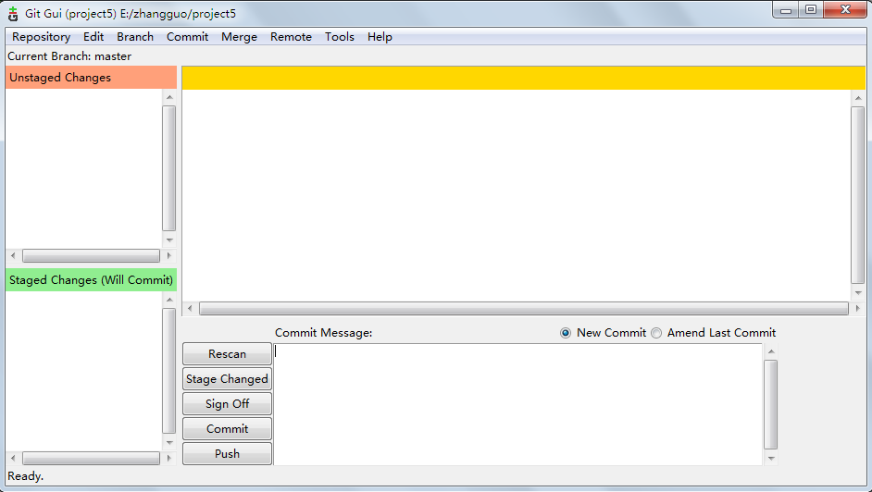Click the yellow diff header bar
The height and width of the screenshot is (492, 872).
(523, 78)
